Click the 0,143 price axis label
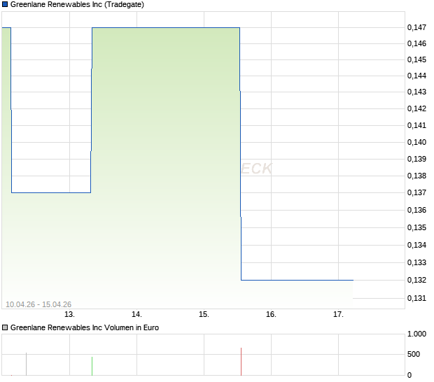 click(x=416, y=92)
